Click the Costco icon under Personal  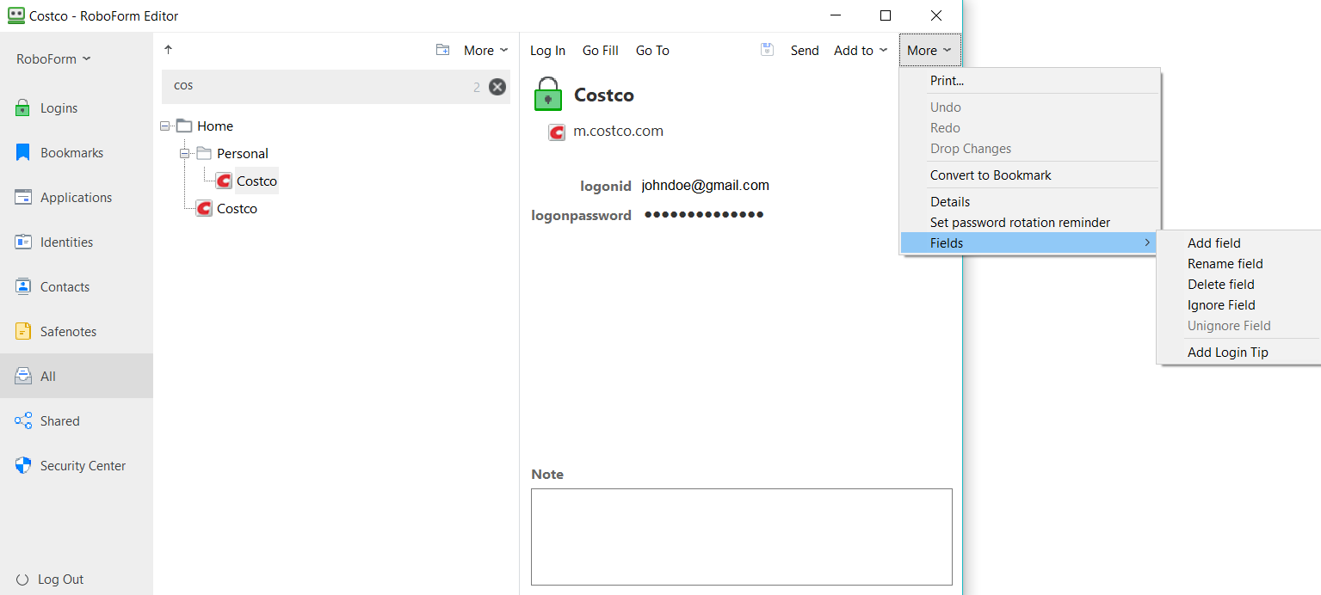[224, 181]
